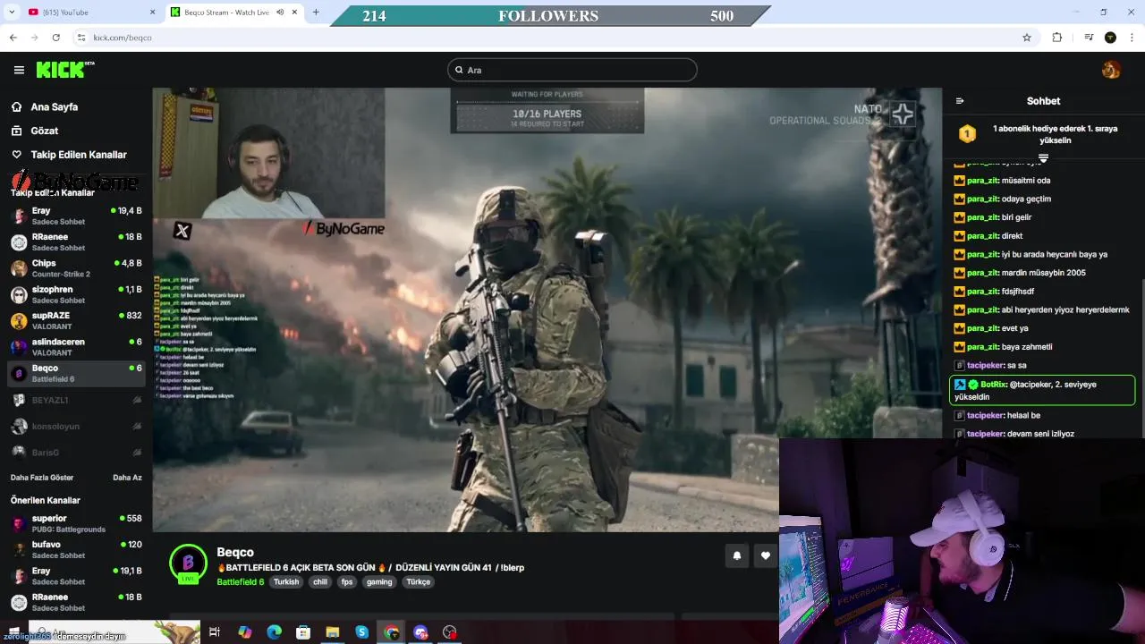
Task: Expand list with Daha Fazla Göster
Action: [x=42, y=478]
